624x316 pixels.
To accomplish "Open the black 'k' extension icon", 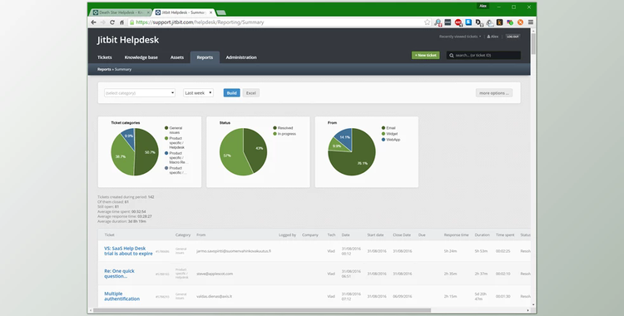I will [499, 22].
